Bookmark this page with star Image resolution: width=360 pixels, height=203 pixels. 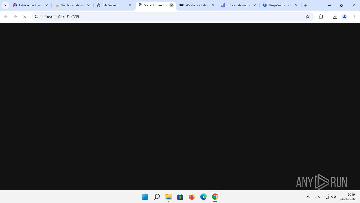308,17
